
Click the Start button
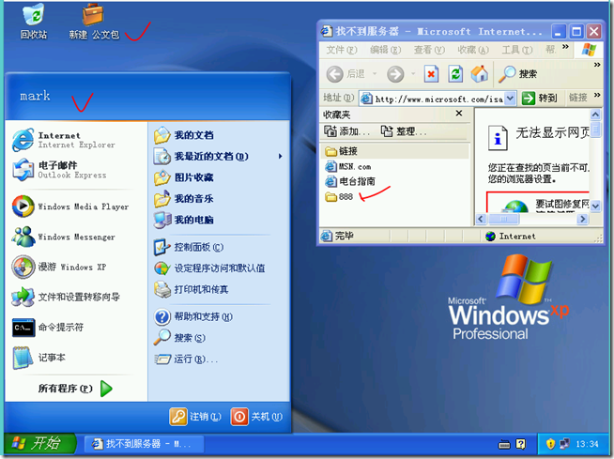coord(39,444)
